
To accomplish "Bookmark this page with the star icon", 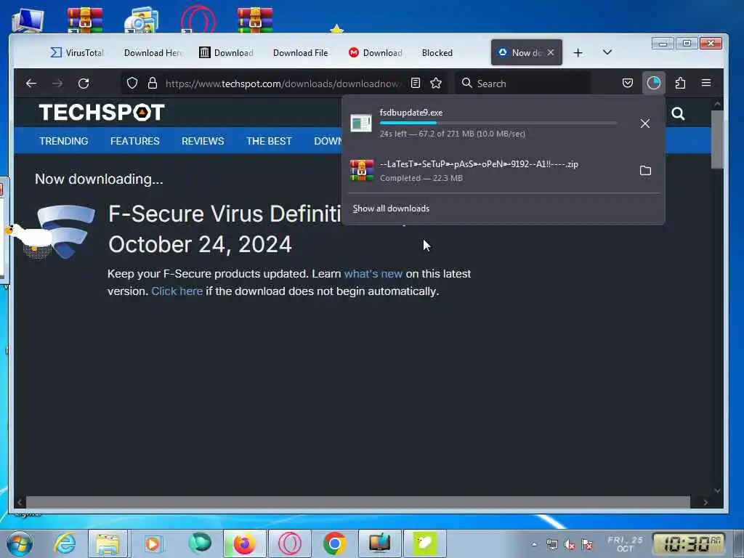I will click(436, 84).
